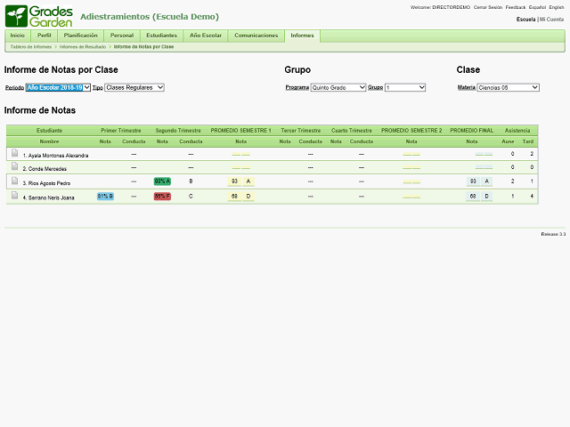
Task: Open the Planificación tab
Action: pyautogui.click(x=81, y=36)
